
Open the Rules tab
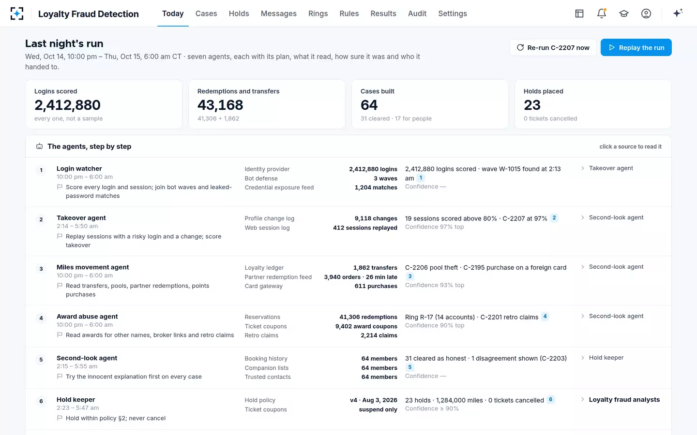tap(349, 14)
